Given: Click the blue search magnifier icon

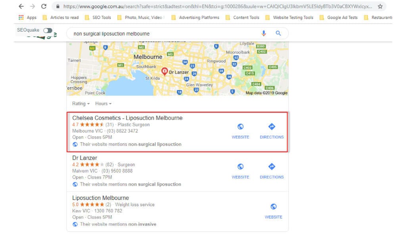Looking at the screenshot, I should click(278, 33).
